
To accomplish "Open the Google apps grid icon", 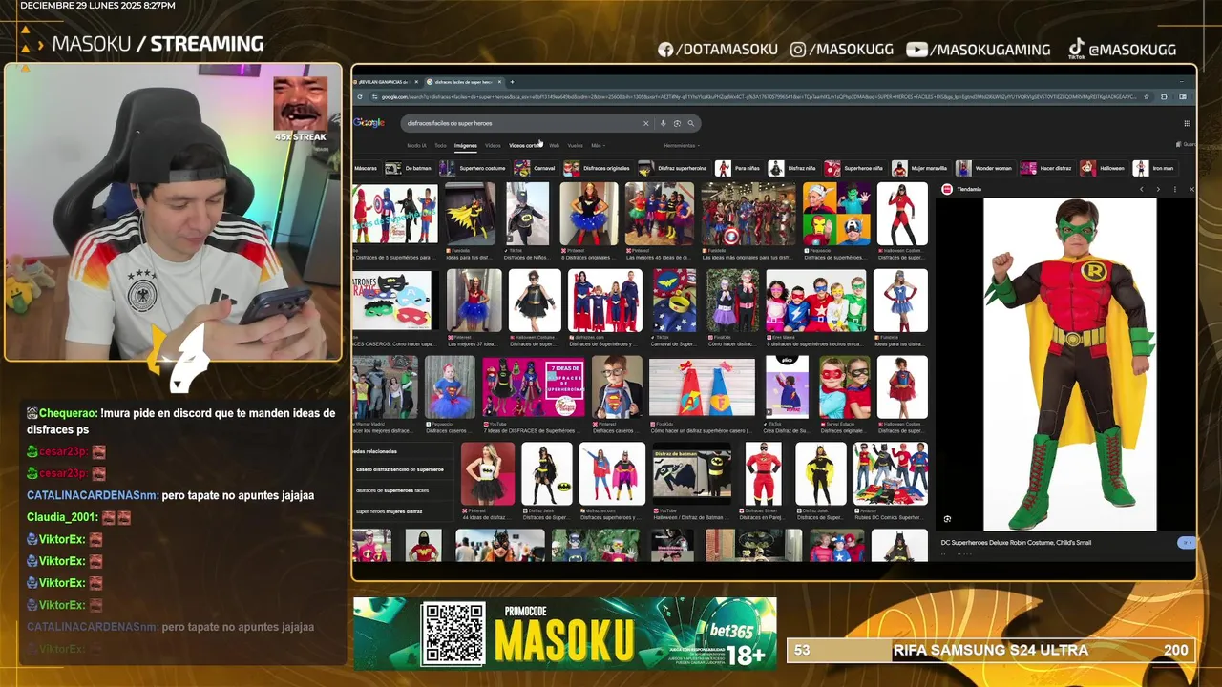I will (1187, 123).
